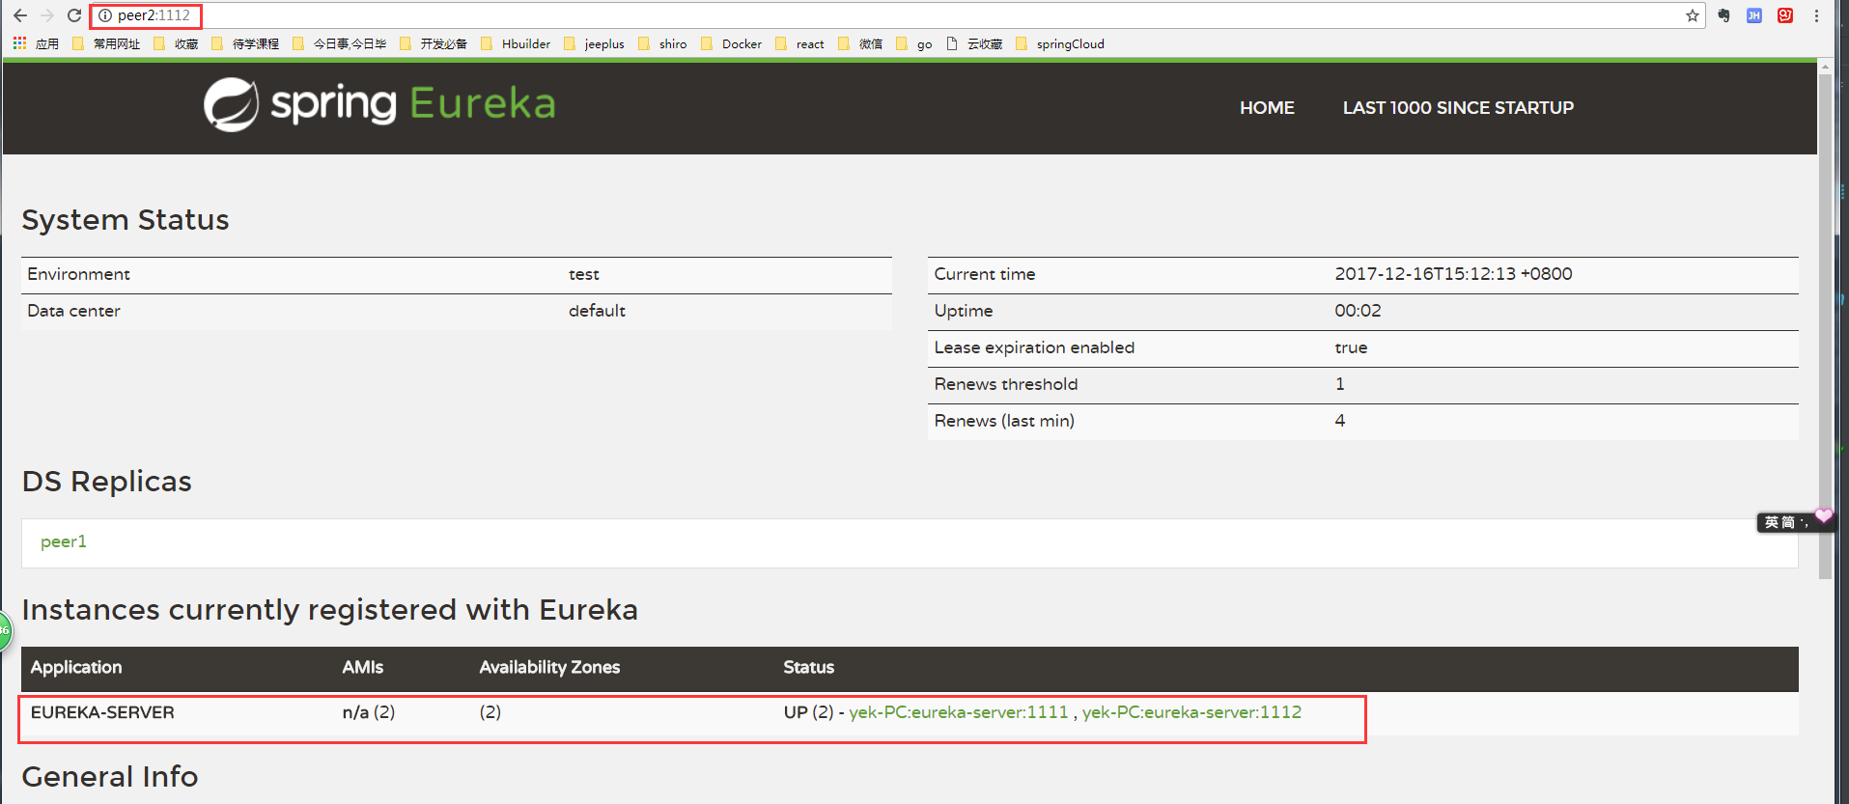Open the apps grid icon in bookmarks bar
Screen dimensions: 1849x804
coord(19,43)
